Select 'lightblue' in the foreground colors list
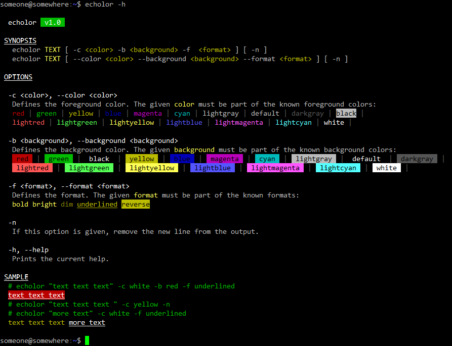Image resolution: width=452 pixels, height=346 pixels. (184, 123)
